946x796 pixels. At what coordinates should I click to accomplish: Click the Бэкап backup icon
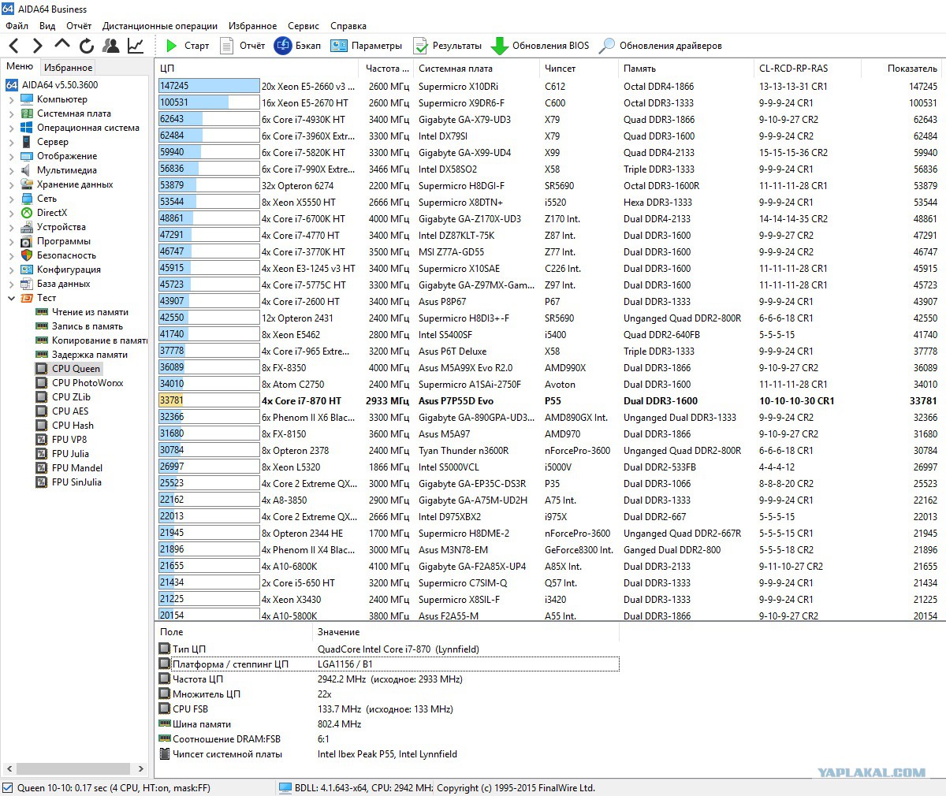point(283,46)
